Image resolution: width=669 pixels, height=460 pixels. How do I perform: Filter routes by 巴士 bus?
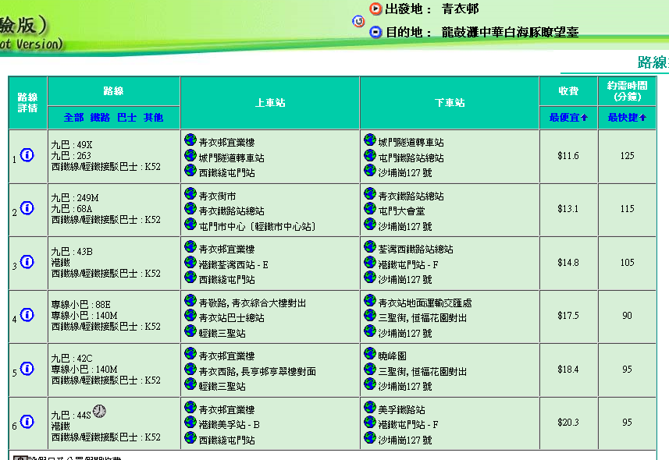point(126,117)
